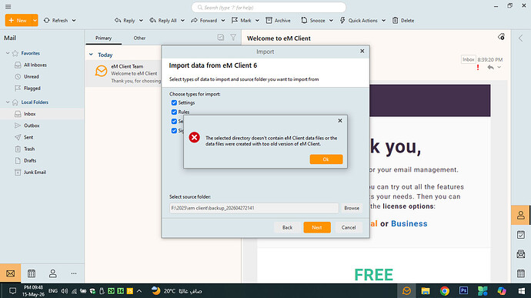Click the Next button in Import
This screenshot has width=531, height=298.
317,227
